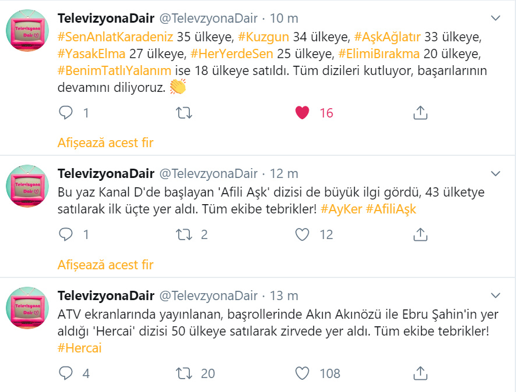Open options chevron on the 12 m tweet
This screenshot has width=516, height=392.
coord(496,174)
